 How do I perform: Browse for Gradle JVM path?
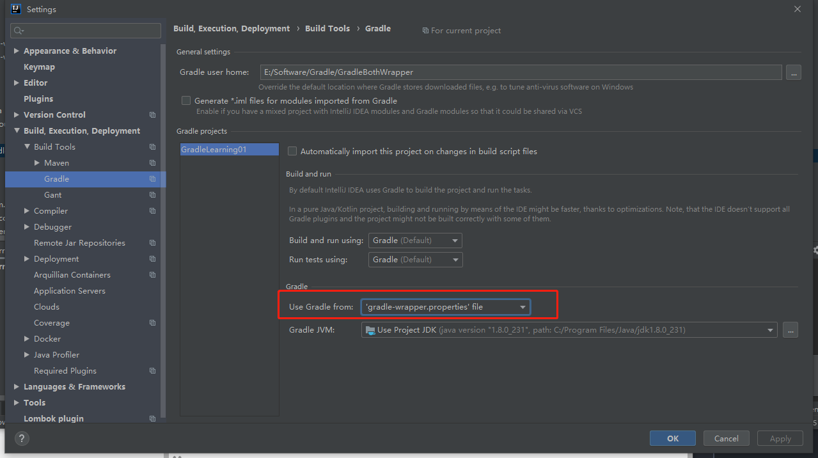[790, 330]
